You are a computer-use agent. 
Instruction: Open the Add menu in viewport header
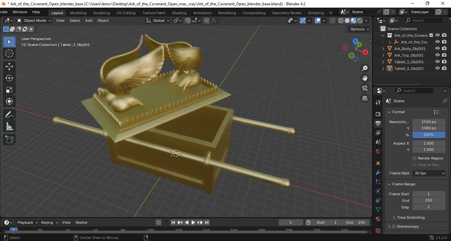[89, 21]
